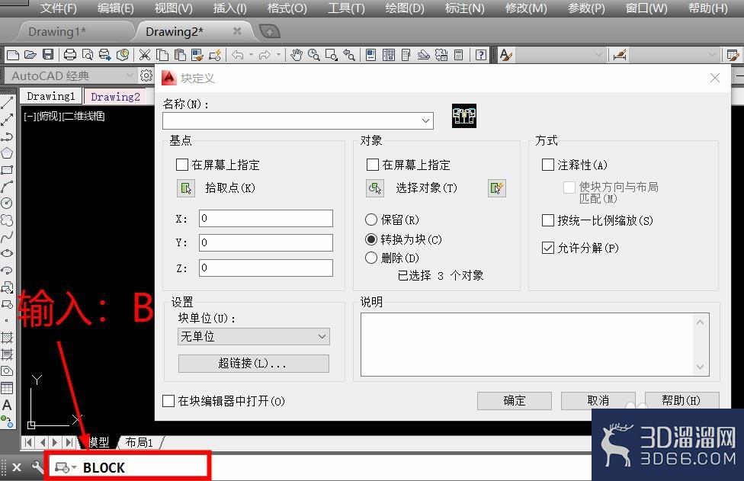744x481 pixels.
Task: Check Open in block editor checkbox
Action: tap(168, 401)
